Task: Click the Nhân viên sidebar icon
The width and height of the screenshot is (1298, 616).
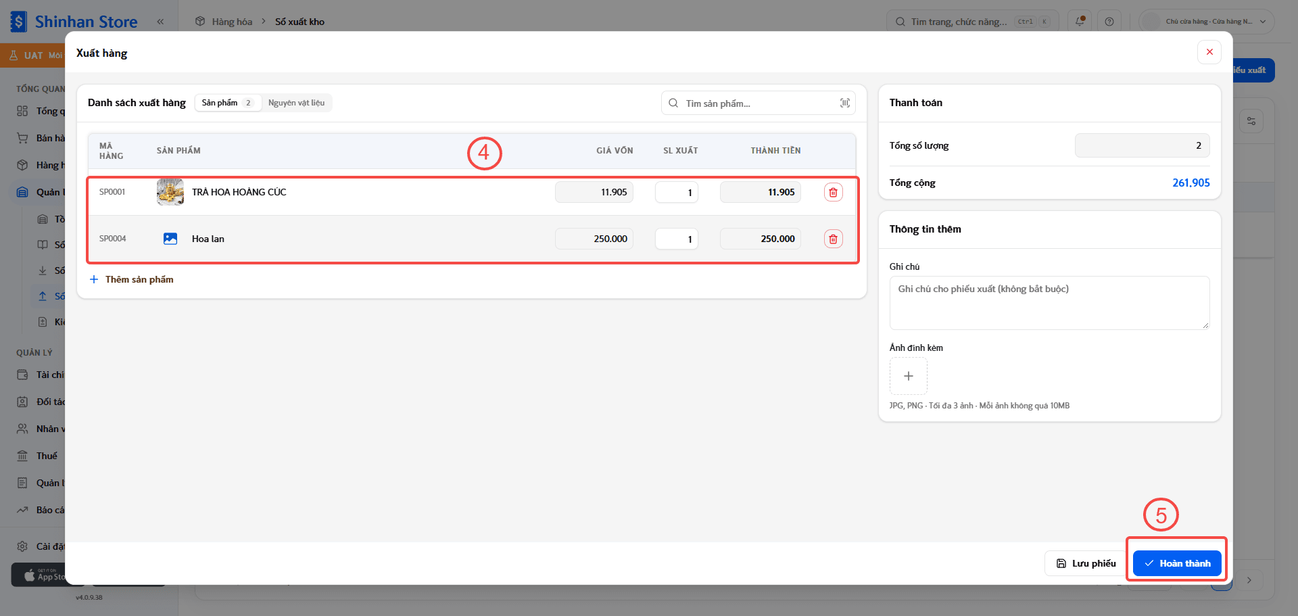Action: (x=22, y=429)
